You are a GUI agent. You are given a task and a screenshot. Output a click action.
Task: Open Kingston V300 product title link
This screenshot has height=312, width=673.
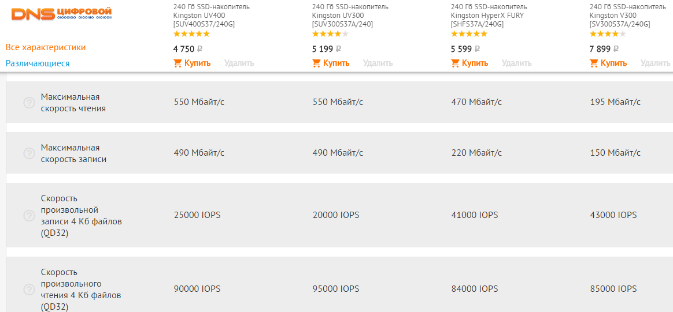pyautogui.click(x=628, y=16)
